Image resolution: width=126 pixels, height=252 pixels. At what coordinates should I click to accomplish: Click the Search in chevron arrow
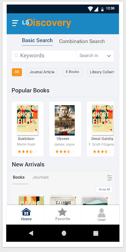pyautogui.click(x=109, y=56)
